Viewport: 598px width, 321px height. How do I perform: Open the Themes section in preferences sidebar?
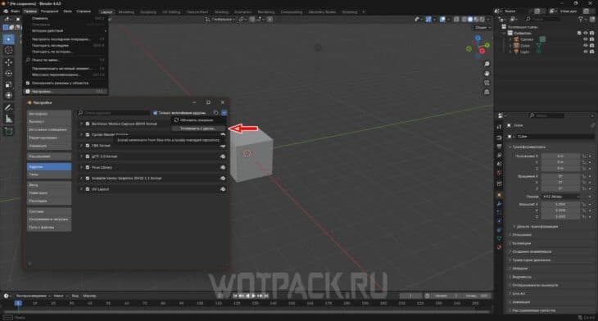click(49, 174)
